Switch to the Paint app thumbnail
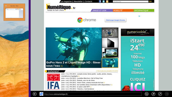This screenshot has width=172, height=97. (x=14, y=12)
